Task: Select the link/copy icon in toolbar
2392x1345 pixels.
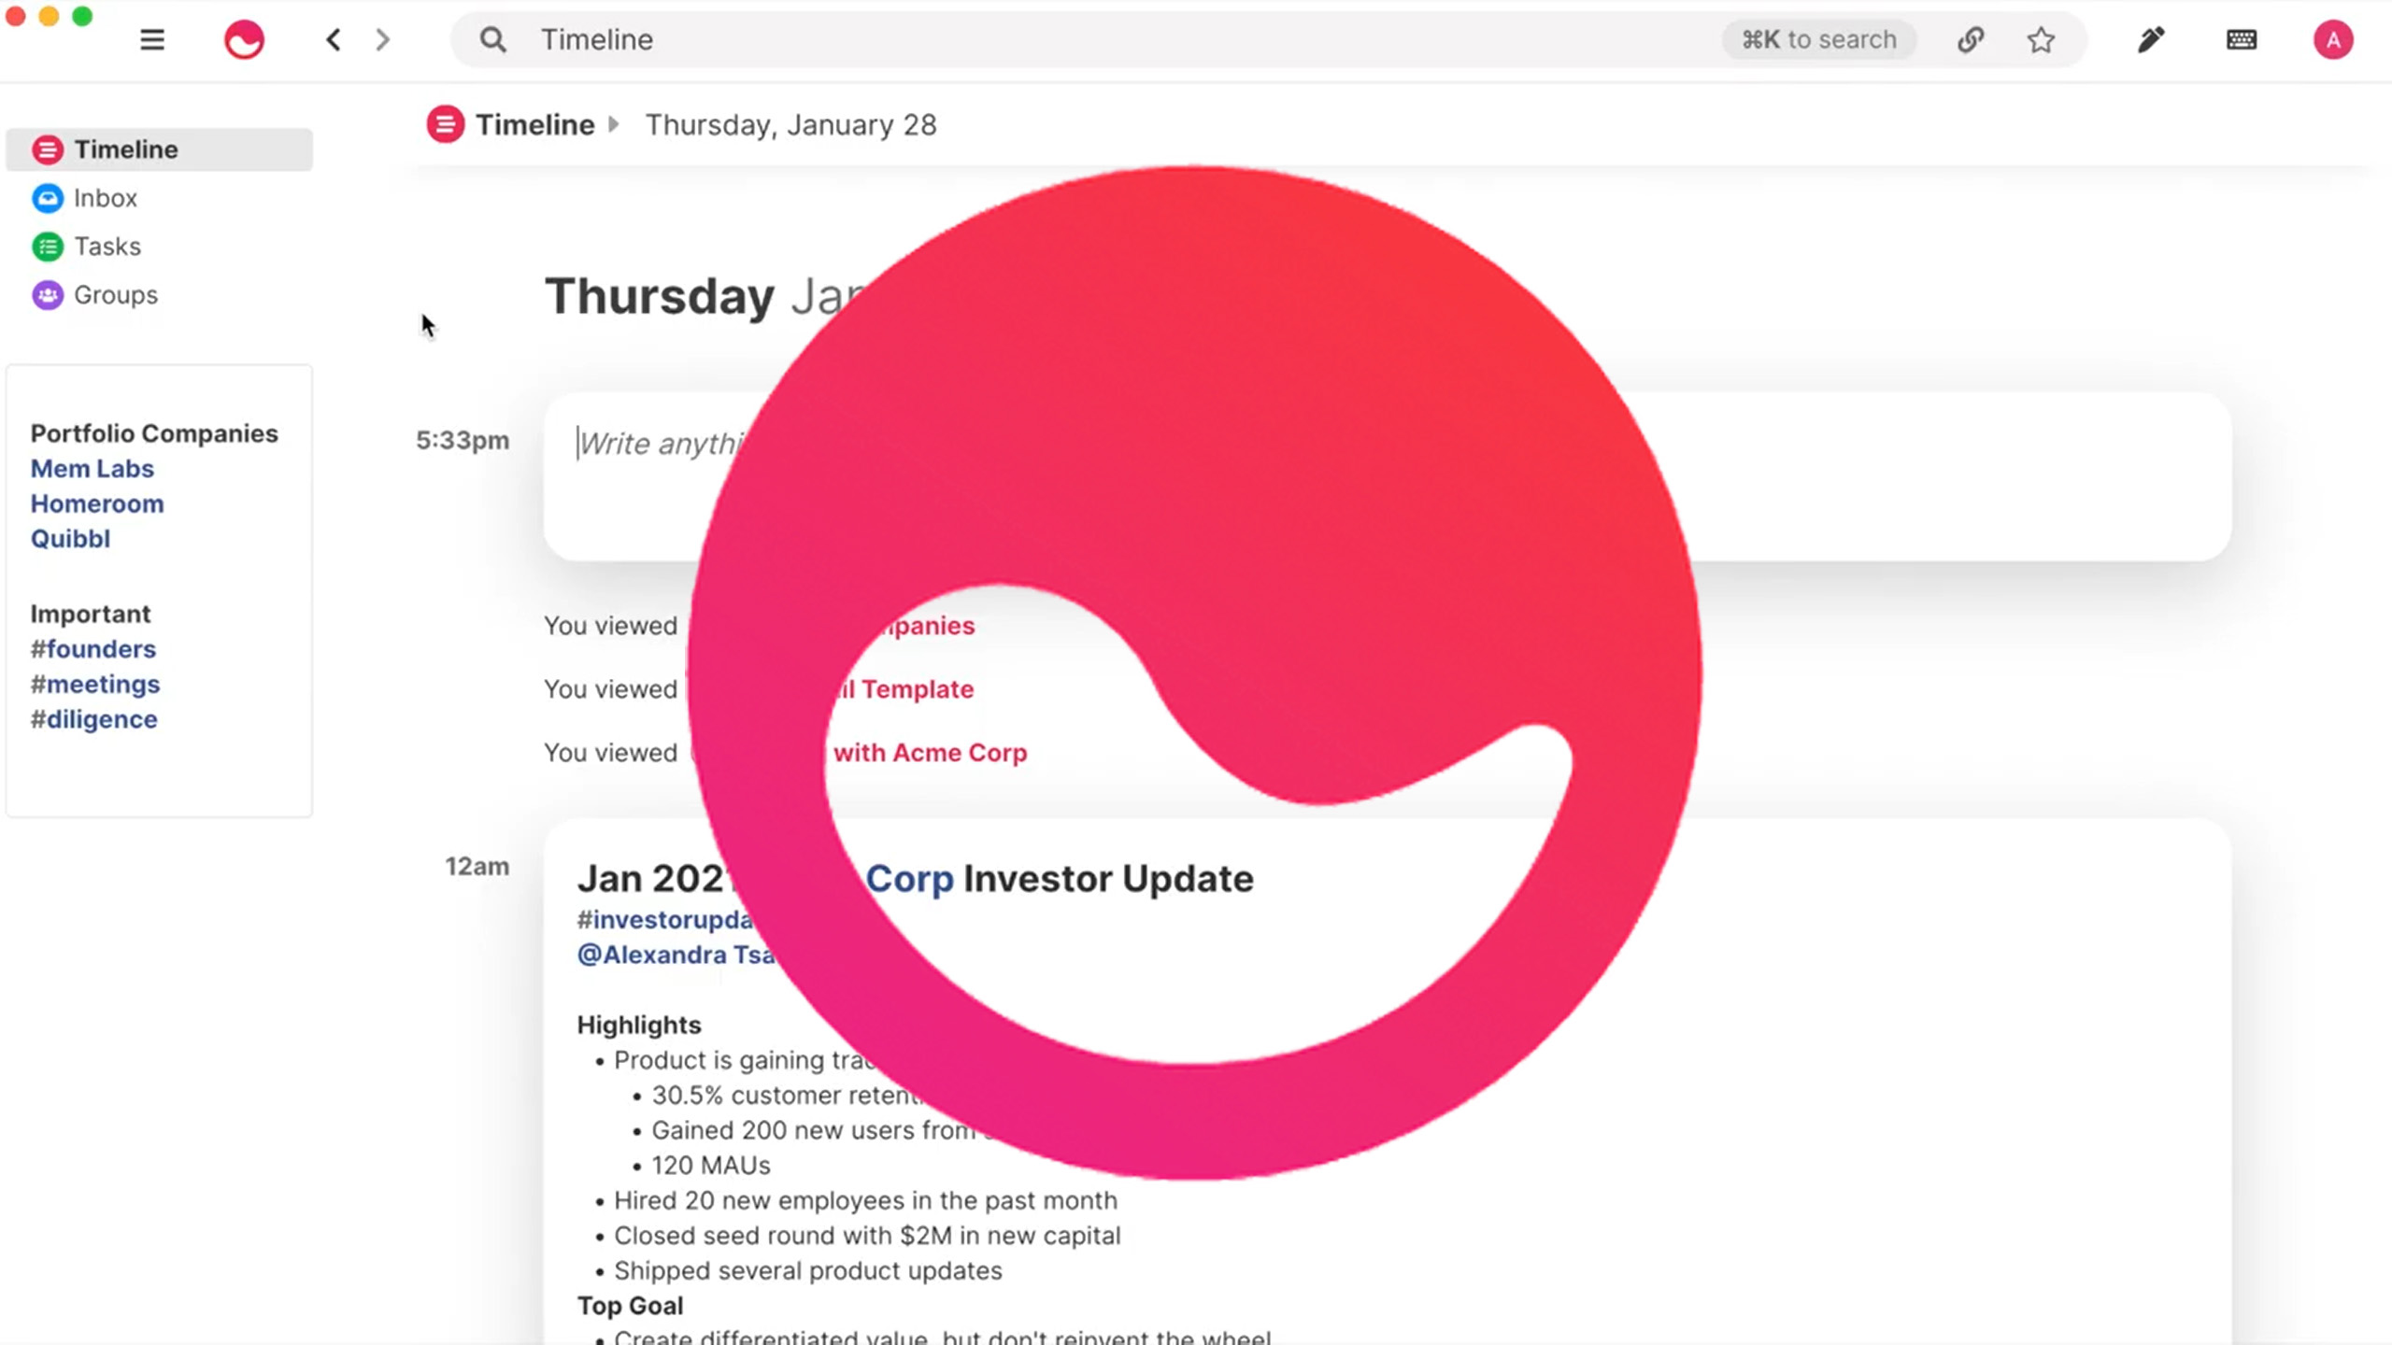Action: (x=1972, y=39)
